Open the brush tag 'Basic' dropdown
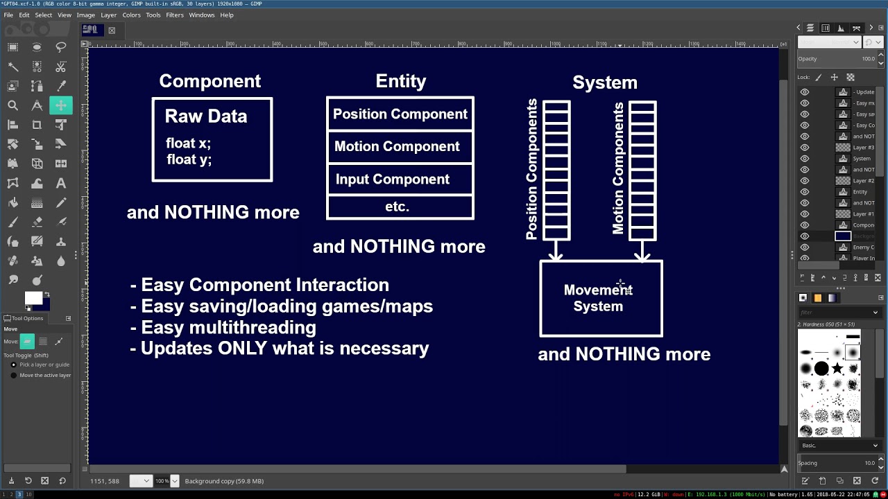 (x=841, y=446)
